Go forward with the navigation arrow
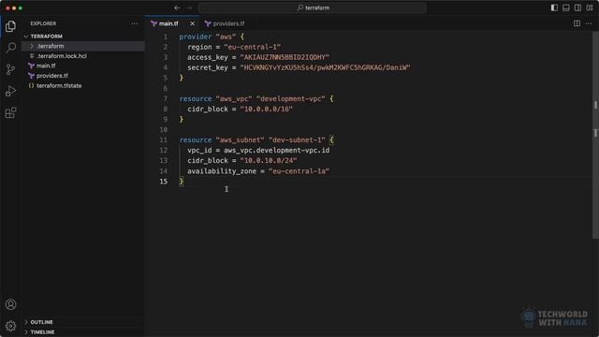This screenshot has height=337, width=599. tap(189, 7)
